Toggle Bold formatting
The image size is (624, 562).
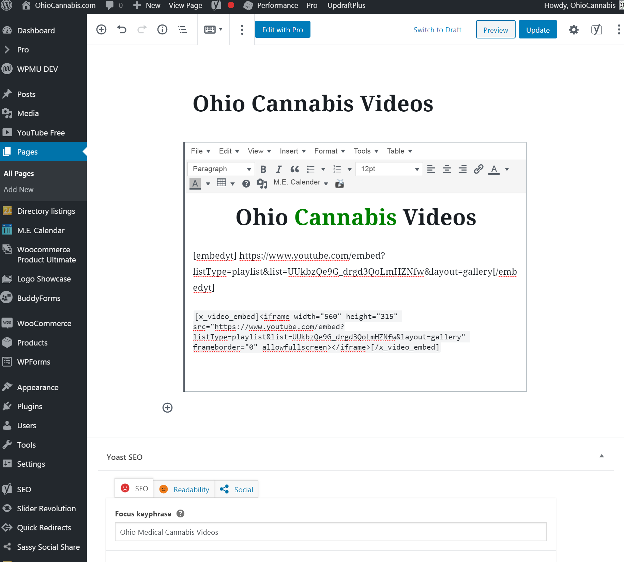(263, 169)
